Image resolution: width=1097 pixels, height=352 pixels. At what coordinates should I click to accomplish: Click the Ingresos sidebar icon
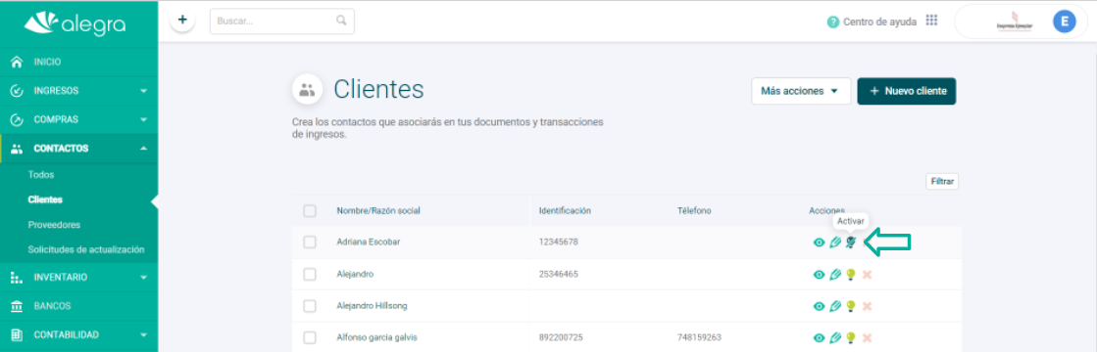[18, 91]
